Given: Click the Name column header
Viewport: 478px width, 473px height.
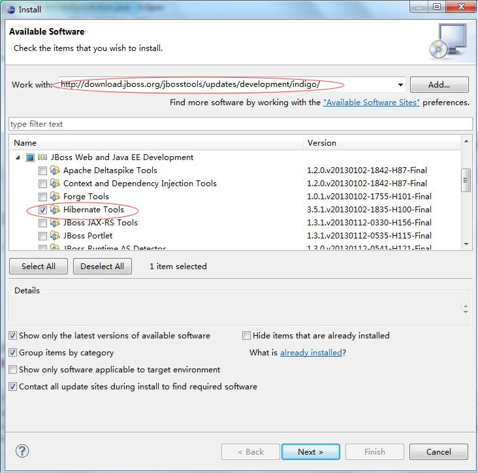Looking at the screenshot, I should point(156,142).
